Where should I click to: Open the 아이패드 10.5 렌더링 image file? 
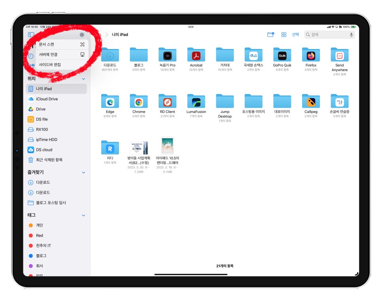[167, 146]
